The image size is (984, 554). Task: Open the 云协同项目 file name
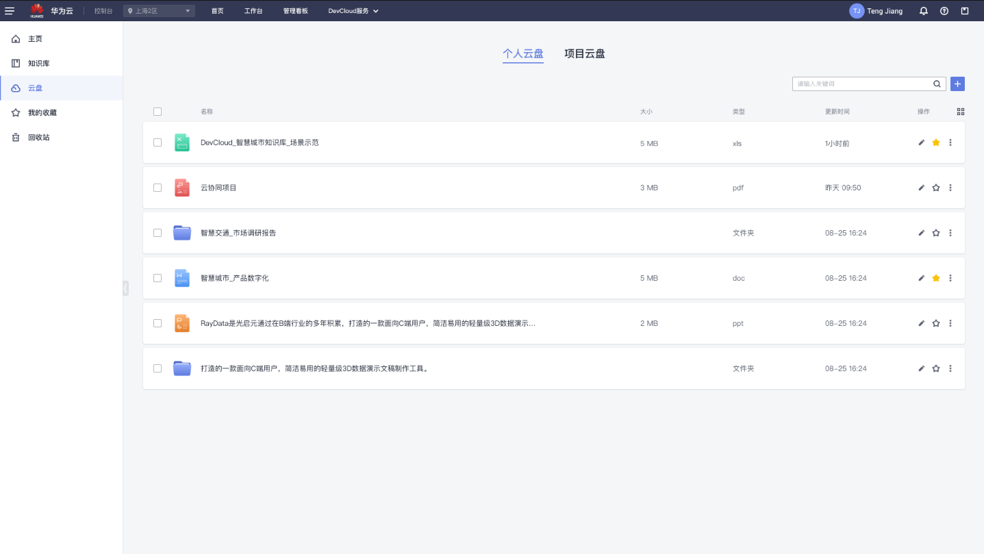point(218,188)
